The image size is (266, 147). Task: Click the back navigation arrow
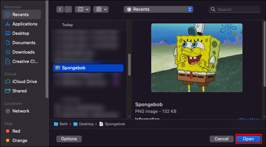[x=60, y=9]
